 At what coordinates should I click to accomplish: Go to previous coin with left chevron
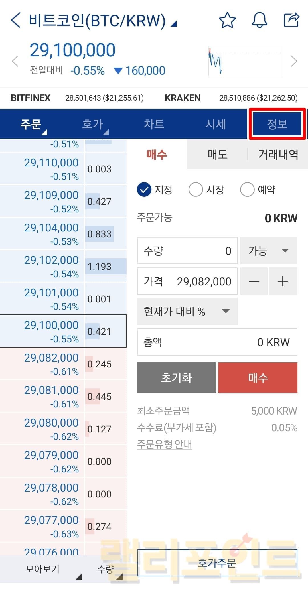click(x=15, y=61)
